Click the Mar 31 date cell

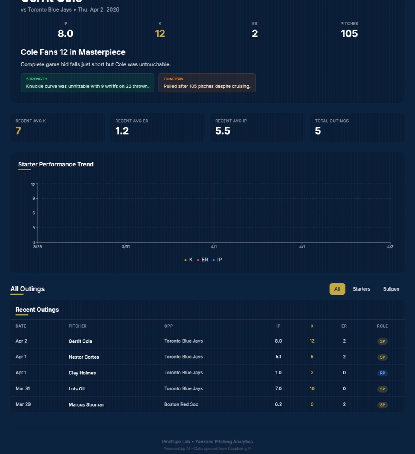[x=23, y=388]
